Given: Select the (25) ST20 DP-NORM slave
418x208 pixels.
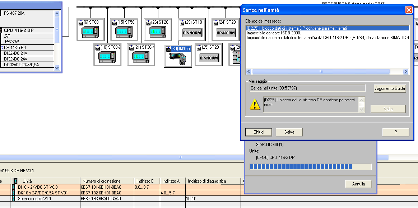Looking at the screenshot, I should pos(209,58).
